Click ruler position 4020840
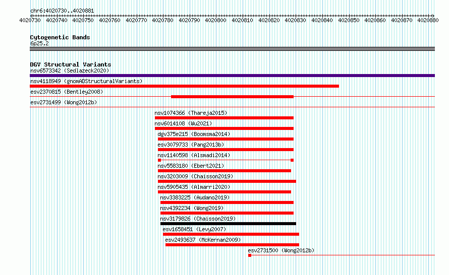This screenshot has width=449, height=275. (x=322, y=20)
